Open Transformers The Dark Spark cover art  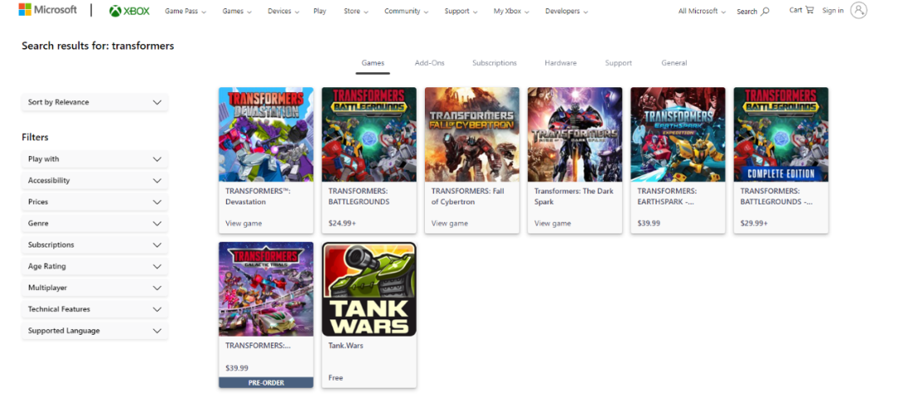575,135
